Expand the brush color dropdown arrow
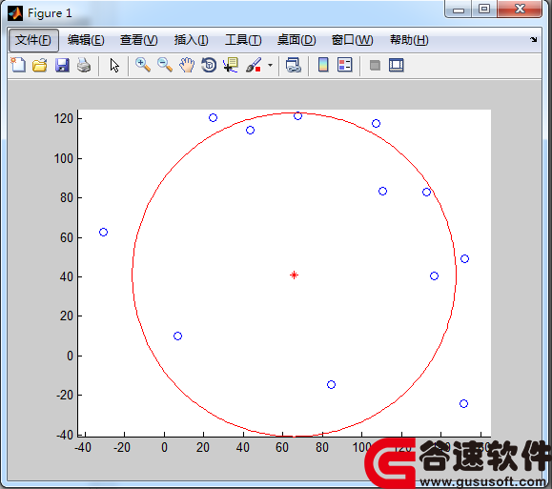The image size is (552, 489). coord(270,65)
